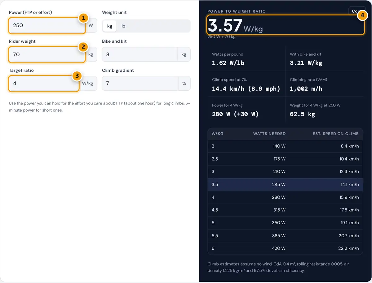Click the 420 W table cell
372x283 pixels.
click(279, 248)
